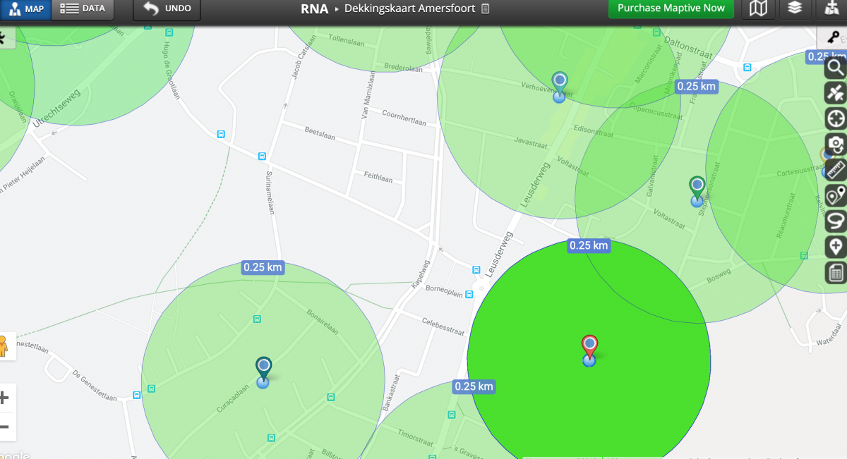The image size is (847, 459).
Task: Click the Purchase Maptive Now button
Action: [671, 8]
